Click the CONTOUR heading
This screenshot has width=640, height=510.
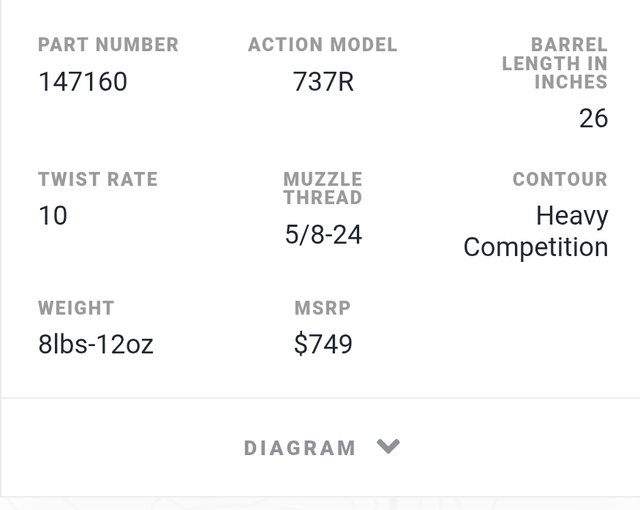[560, 179]
